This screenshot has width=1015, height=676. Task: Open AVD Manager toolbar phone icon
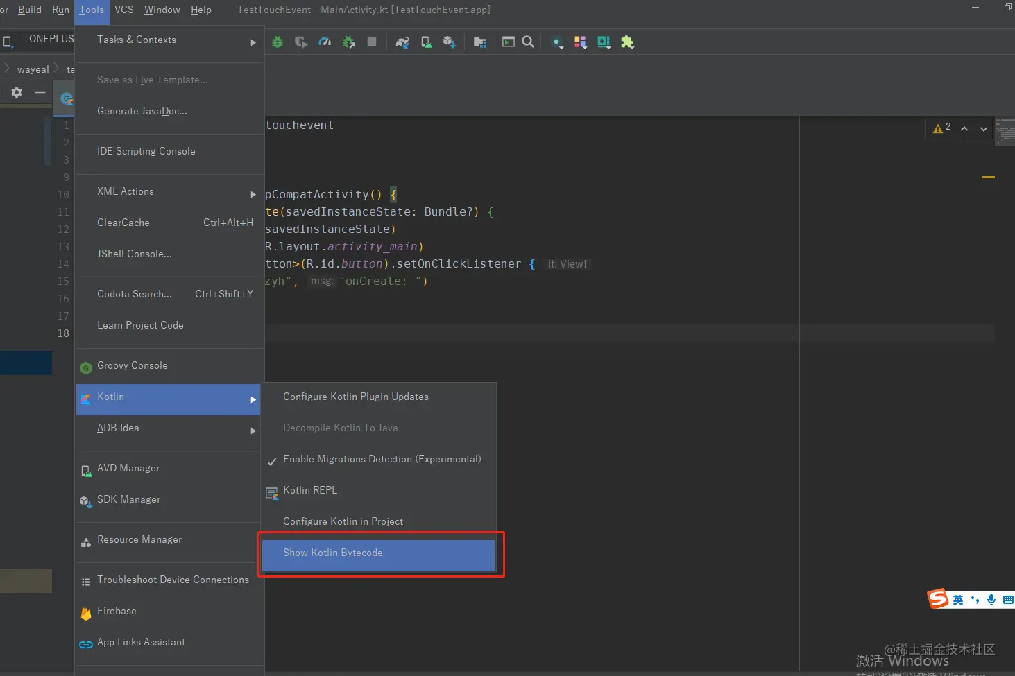click(426, 42)
